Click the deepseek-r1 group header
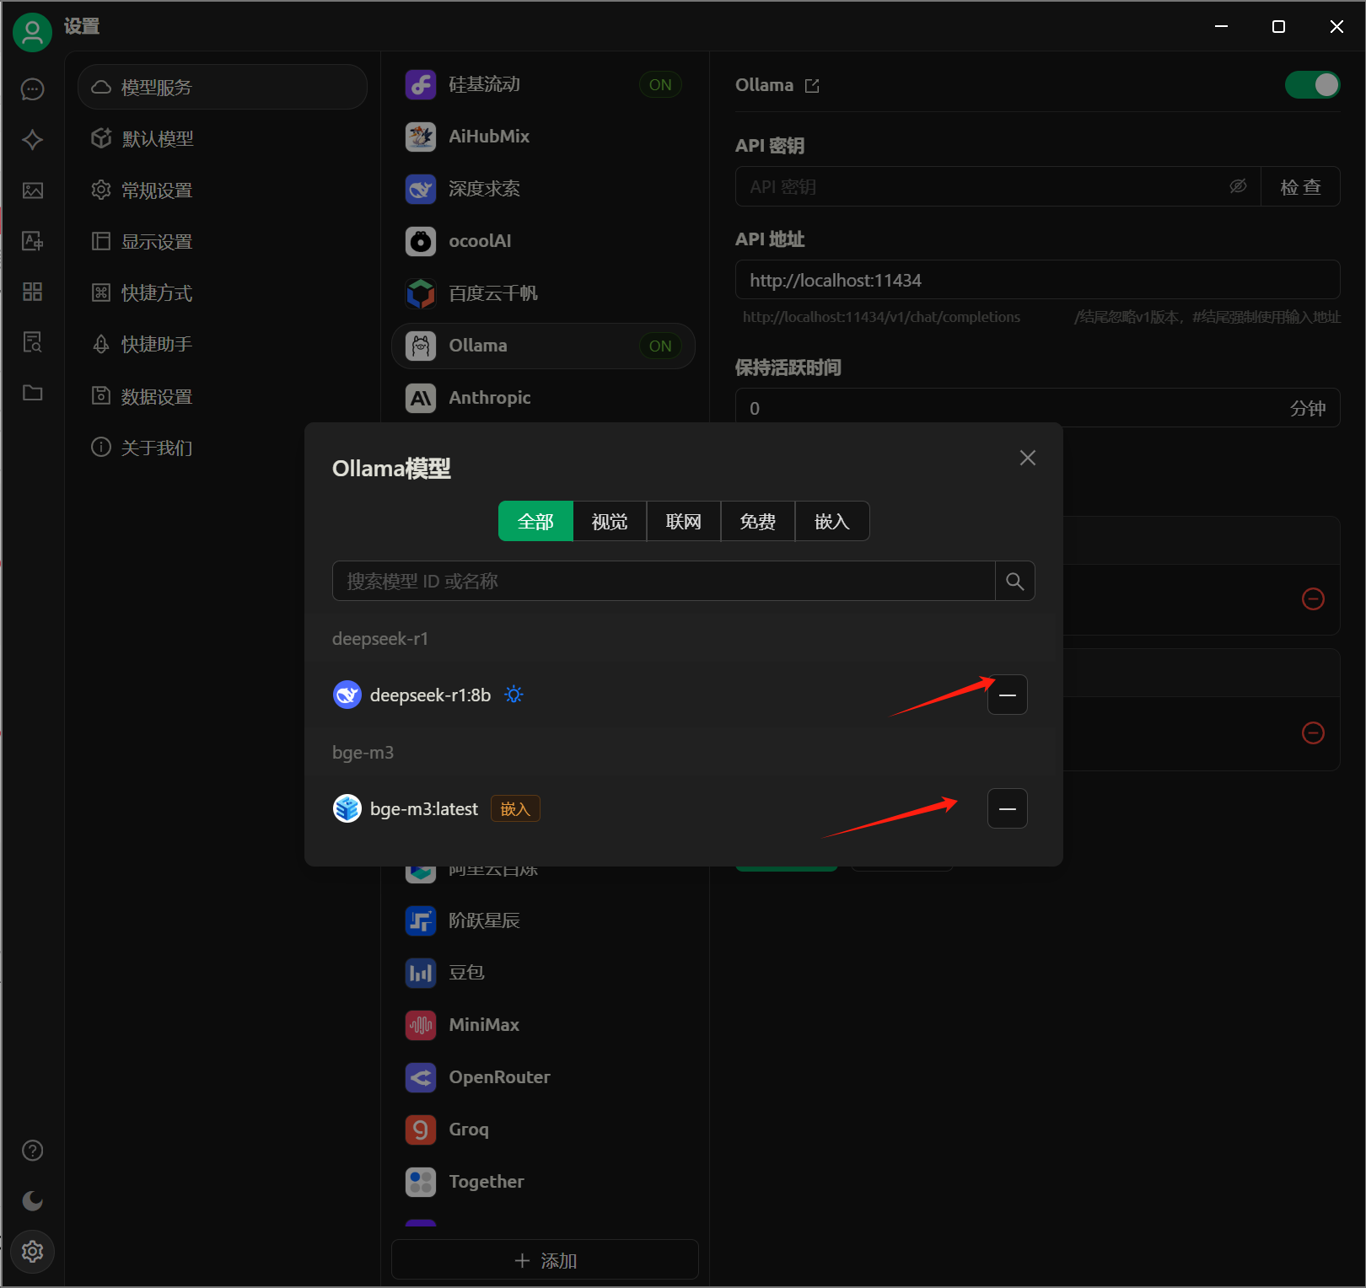Viewport: 1366px width, 1288px height. [380, 639]
